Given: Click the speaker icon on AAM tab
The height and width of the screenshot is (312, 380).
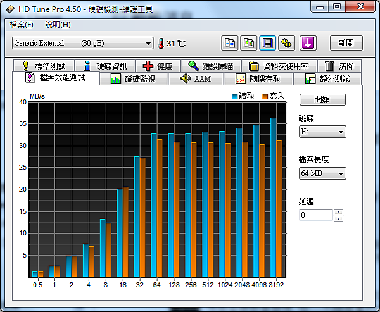Looking at the screenshot, I should click(186, 78).
